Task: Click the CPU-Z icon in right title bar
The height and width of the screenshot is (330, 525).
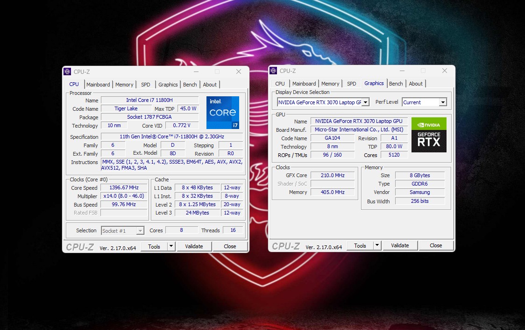Action: (x=273, y=70)
